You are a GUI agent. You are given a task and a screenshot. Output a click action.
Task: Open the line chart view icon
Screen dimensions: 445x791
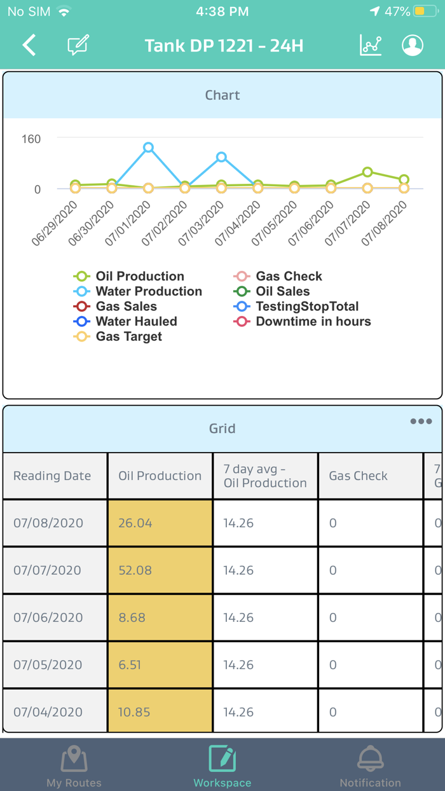click(371, 46)
